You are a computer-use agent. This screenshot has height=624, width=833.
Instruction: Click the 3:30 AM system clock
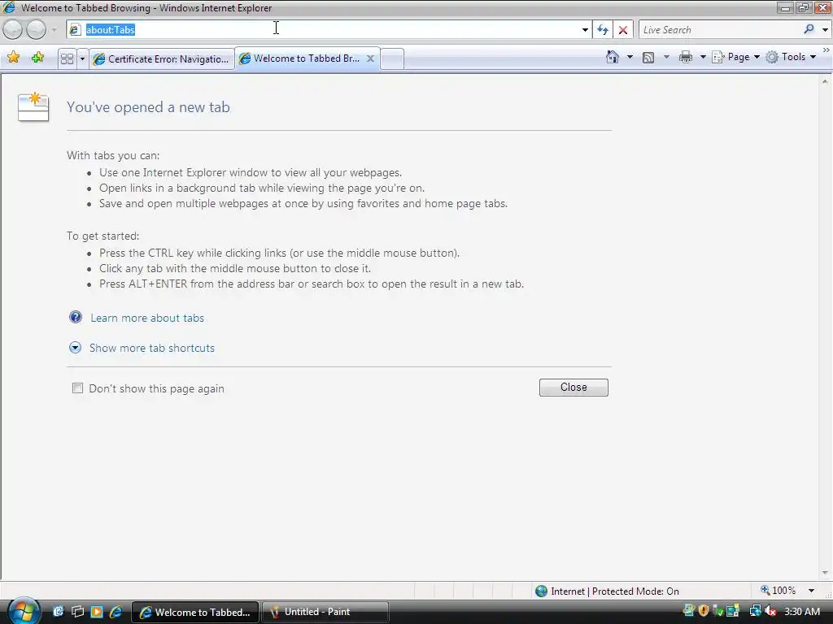click(802, 611)
